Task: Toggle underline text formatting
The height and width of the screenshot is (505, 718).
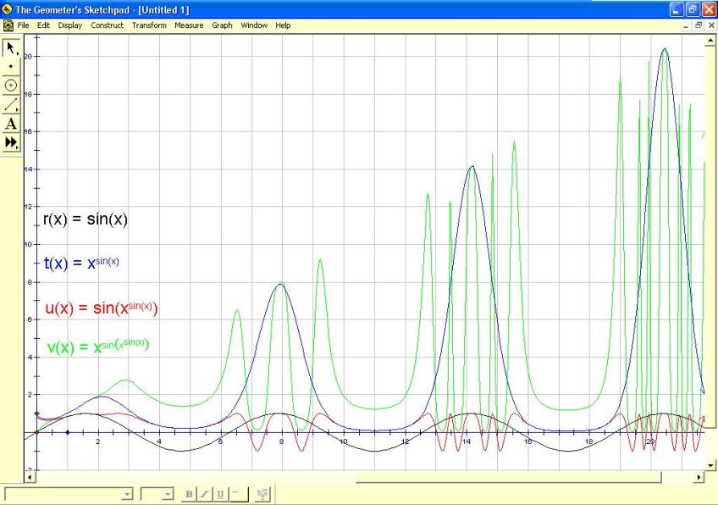Action: (x=219, y=493)
